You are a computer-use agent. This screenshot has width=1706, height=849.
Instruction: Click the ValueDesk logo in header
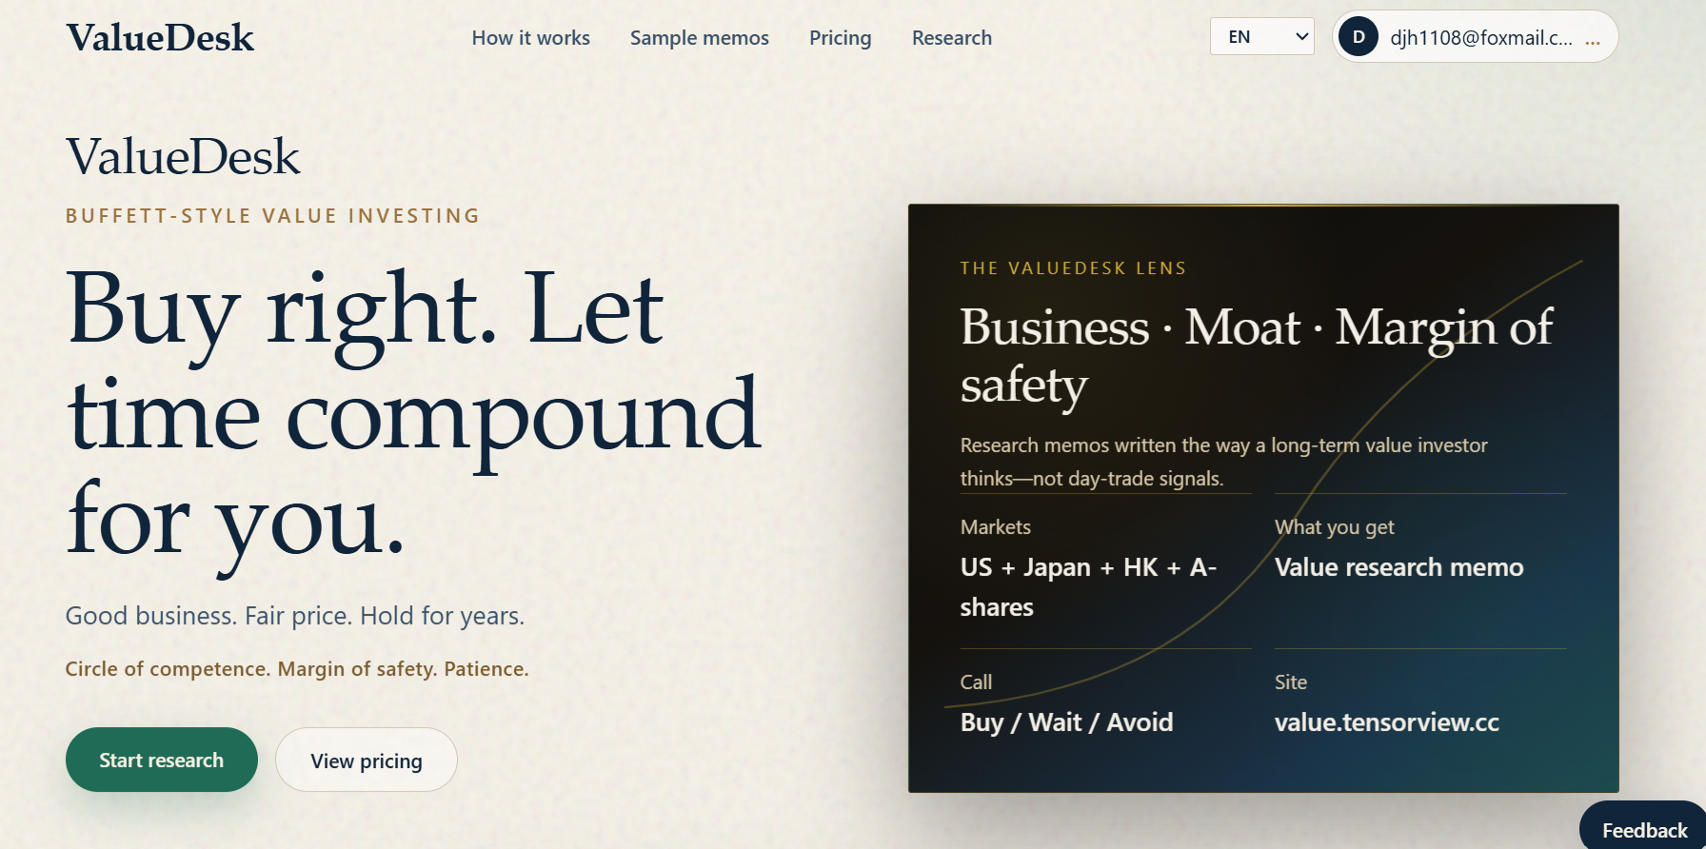tap(160, 38)
